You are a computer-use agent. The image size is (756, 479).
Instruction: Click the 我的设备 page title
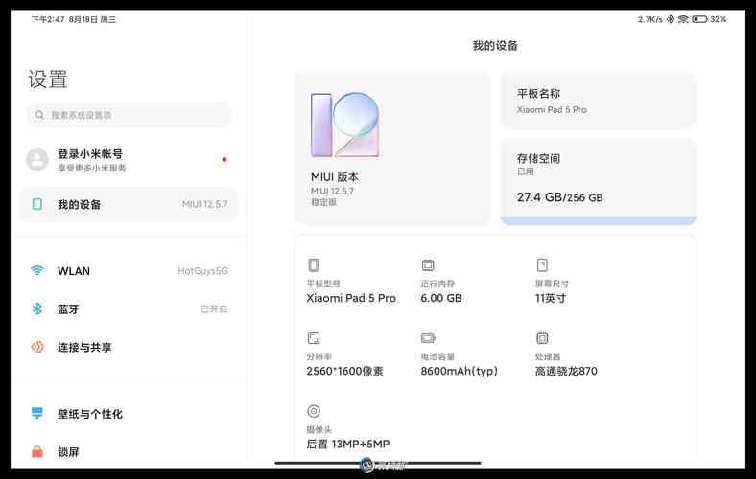click(x=495, y=46)
